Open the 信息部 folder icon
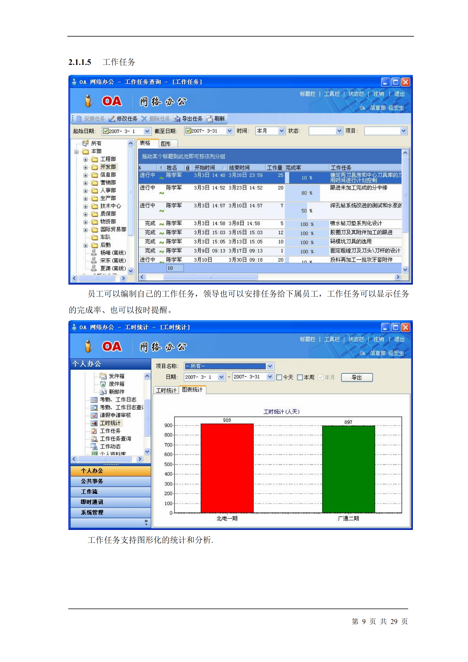The image size is (468, 662). tap(94, 175)
